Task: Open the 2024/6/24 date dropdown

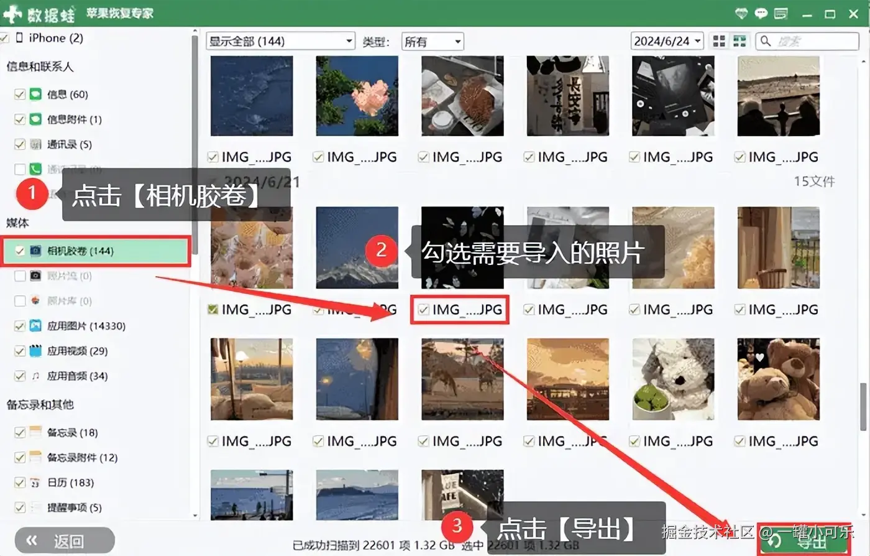Action: pos(667,41)
